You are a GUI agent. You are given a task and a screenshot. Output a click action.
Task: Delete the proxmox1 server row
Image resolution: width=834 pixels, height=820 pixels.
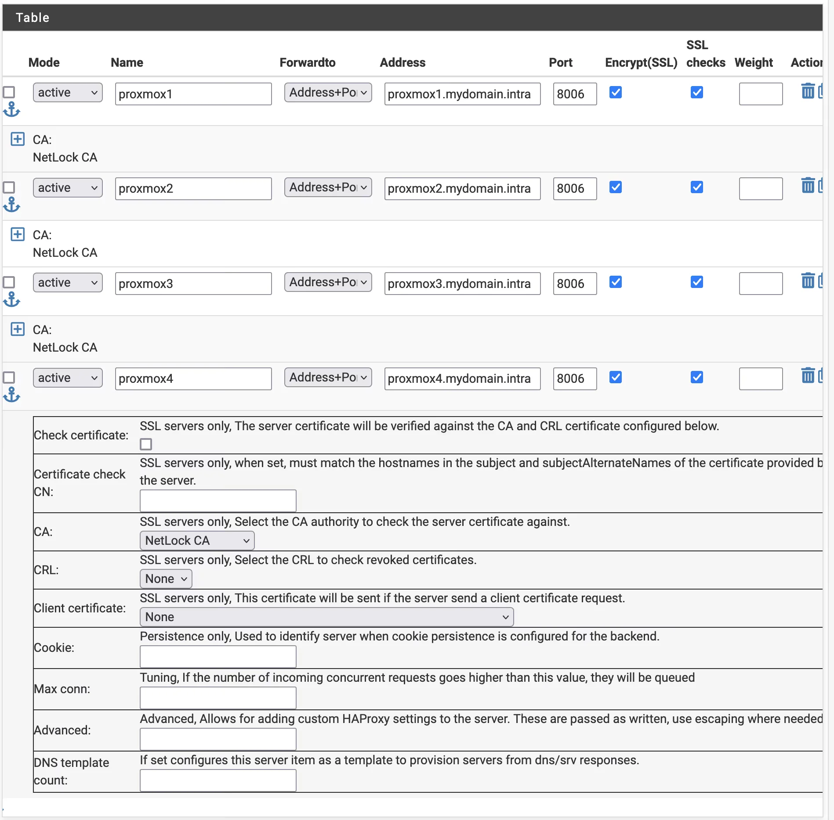pos(808,91)
